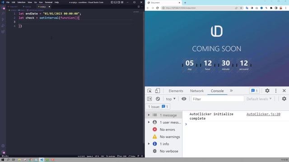Open the Go menu in VS Code
The image size is (289, 162).
pyautogui.click(x=35, y=2)
